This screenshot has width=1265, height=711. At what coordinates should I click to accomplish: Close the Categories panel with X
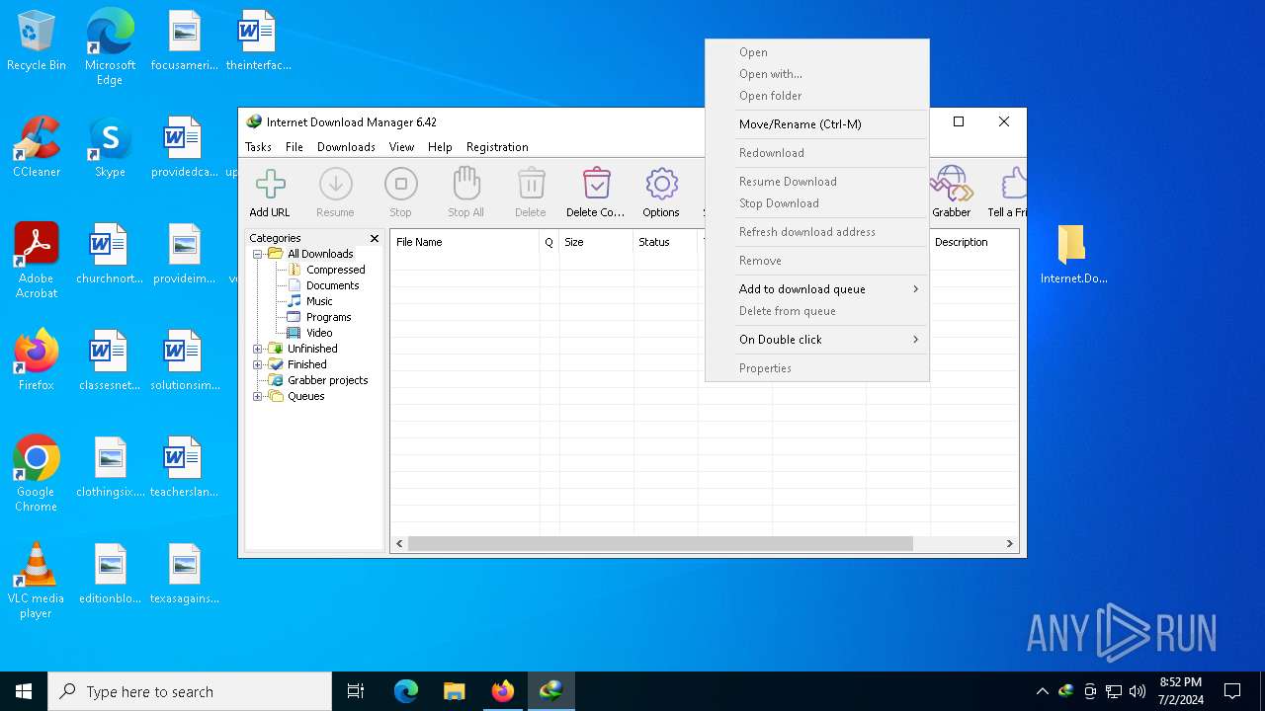[375, 238]
